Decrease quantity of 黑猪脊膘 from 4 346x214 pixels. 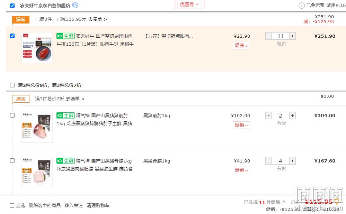[268, 161]
